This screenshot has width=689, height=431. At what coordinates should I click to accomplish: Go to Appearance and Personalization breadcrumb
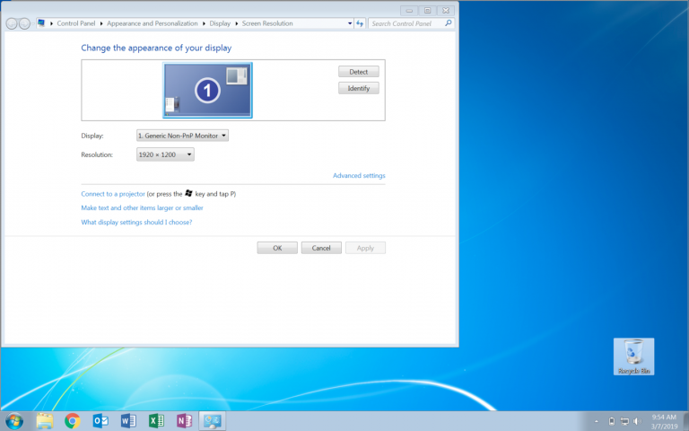pos(152,23)
